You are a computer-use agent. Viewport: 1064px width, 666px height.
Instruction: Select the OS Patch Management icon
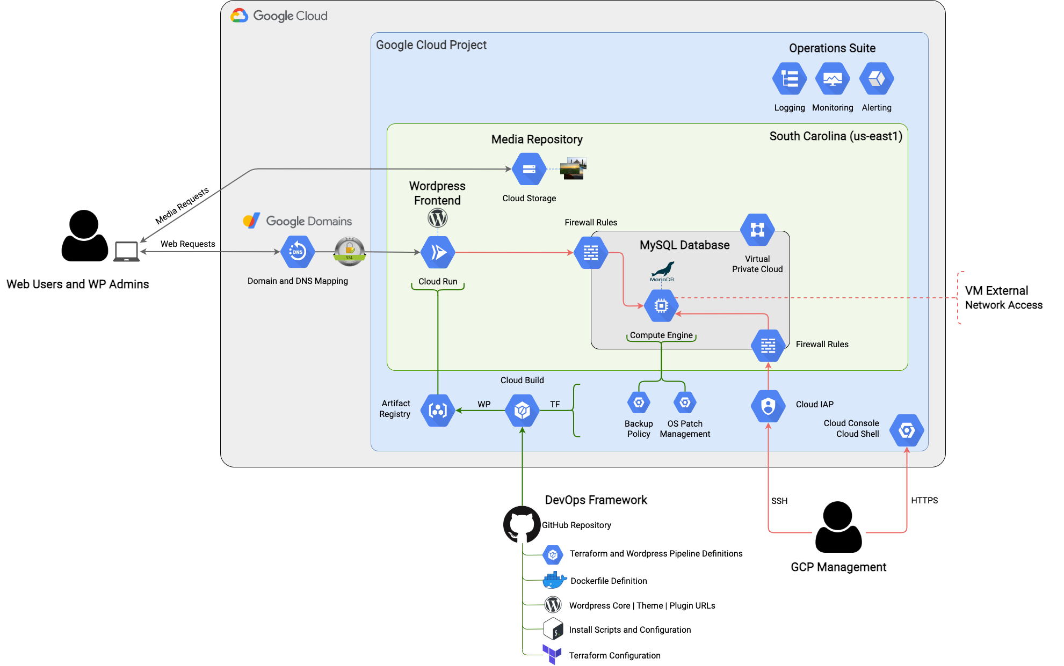click(685, 402)
